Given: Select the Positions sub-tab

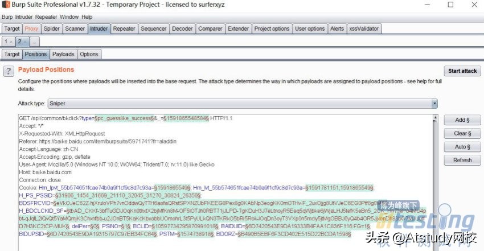Looking at the screenshot, I should point(36,54).
